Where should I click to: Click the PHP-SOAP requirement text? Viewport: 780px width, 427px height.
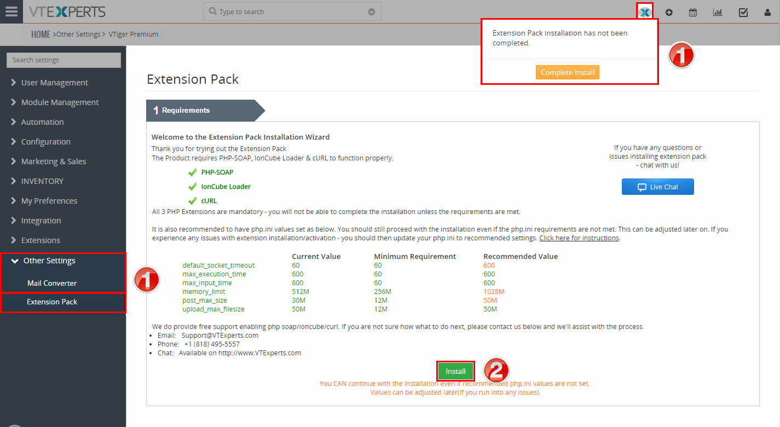click(217, 172)
